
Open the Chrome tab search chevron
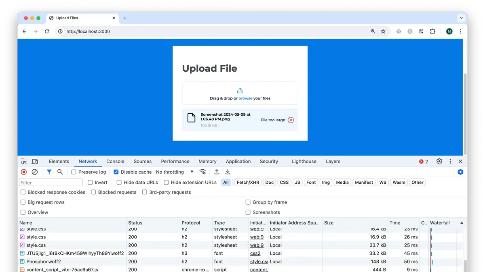click(461, 18)
